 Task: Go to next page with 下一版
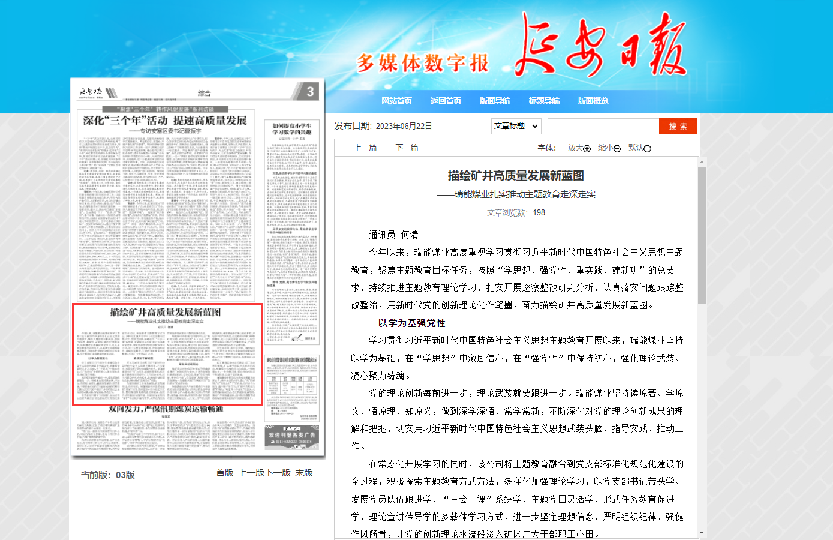(278, 473)
